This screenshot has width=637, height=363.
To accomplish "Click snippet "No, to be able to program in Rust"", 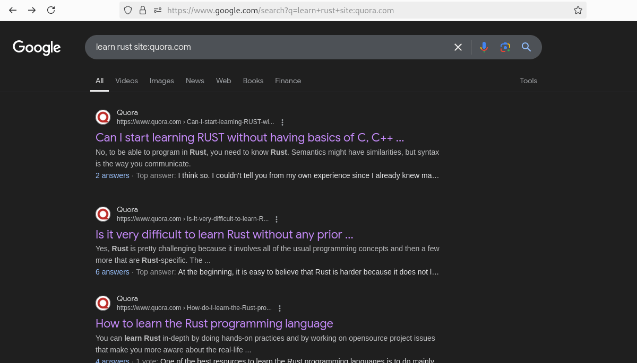I will (267, 158).
